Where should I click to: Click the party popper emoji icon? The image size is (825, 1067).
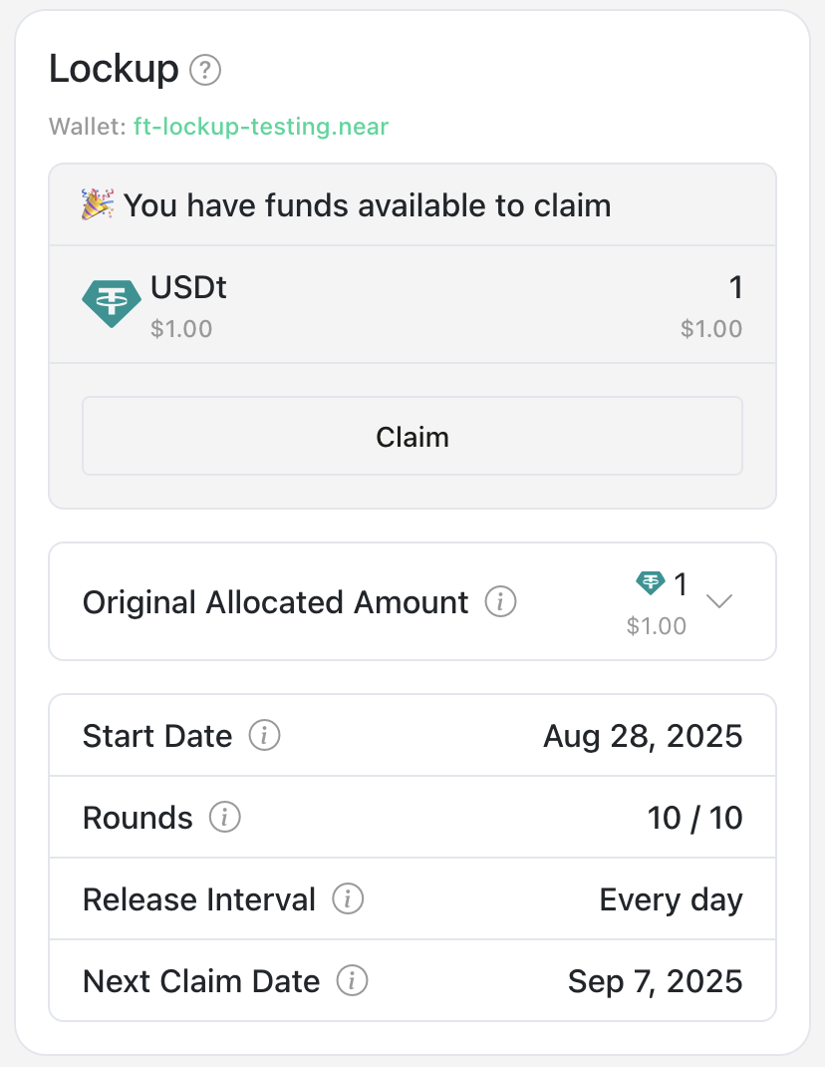click(x=98, y=205)
